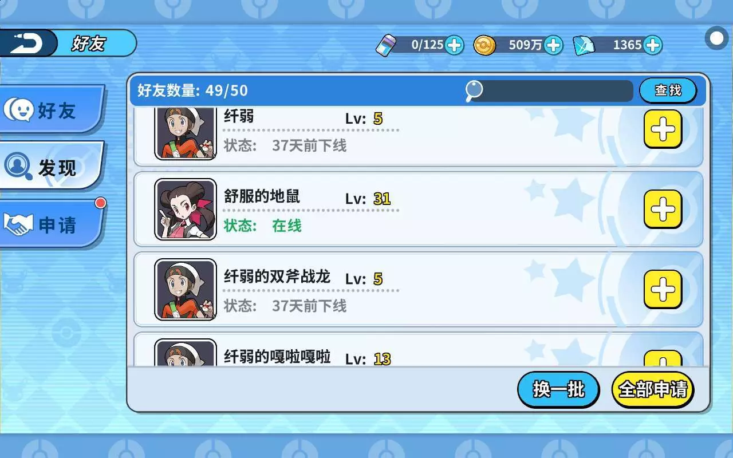Image resolution: width=733 pixels, height=458 pixels.
Task: Open the 舒服的地鼠 friend entry row
Action: tap(419, 210)
